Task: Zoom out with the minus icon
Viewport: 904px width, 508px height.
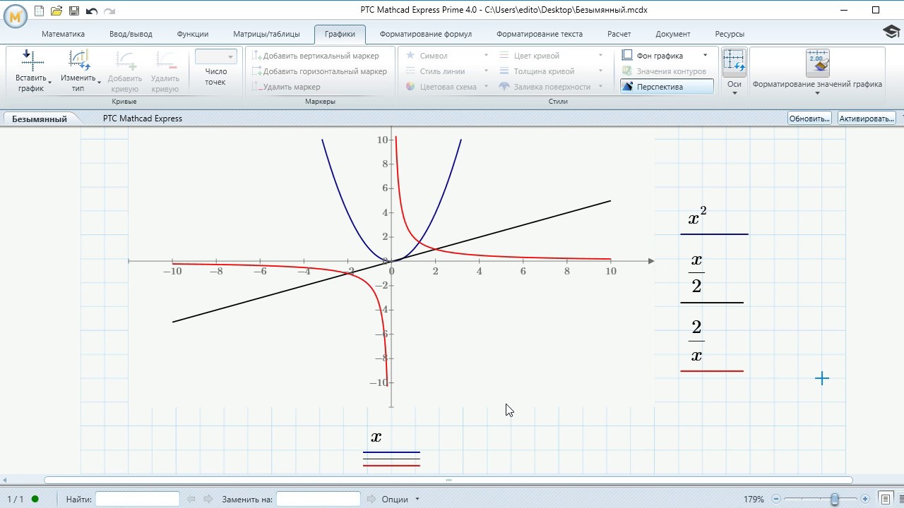Action: 776,499
